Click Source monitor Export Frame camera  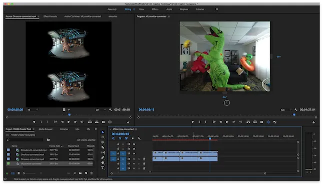click(x=103, y=122)
